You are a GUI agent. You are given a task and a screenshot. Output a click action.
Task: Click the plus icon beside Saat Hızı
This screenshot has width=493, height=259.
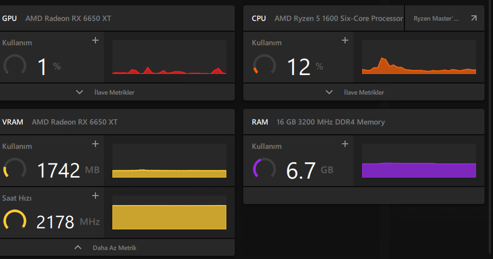coord(95,196)
